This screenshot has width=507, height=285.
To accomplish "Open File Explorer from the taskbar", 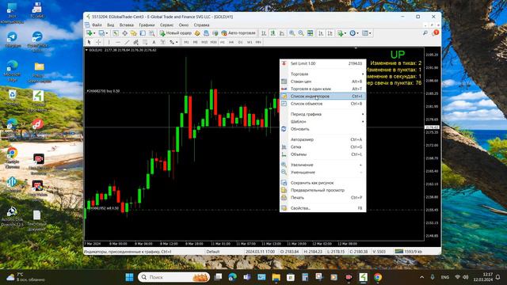I will point(276,277).
